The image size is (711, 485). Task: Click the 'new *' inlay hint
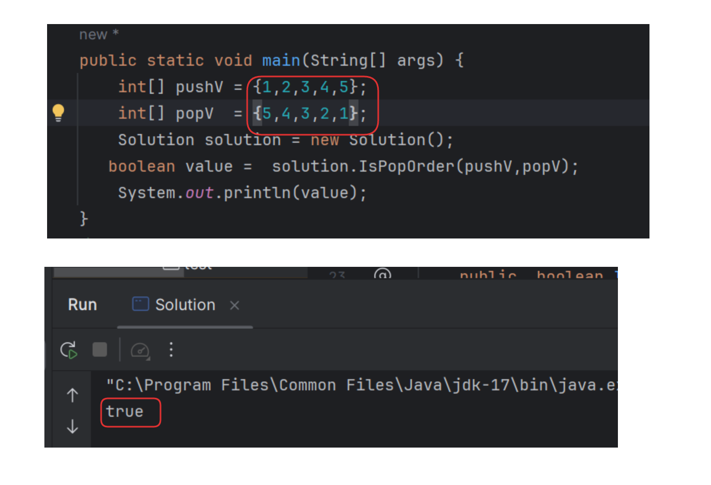tap(99, 35)
